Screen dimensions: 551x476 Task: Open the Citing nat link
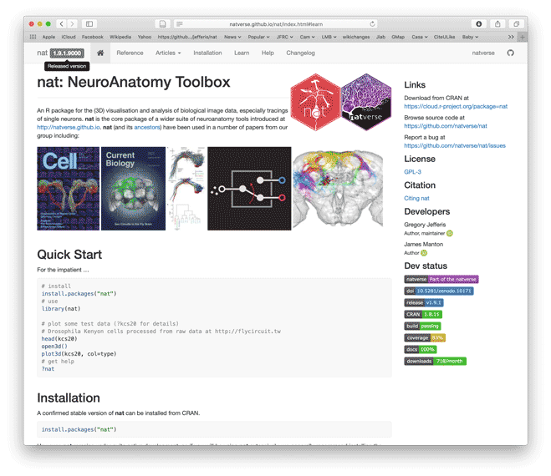tap(416, 199)
